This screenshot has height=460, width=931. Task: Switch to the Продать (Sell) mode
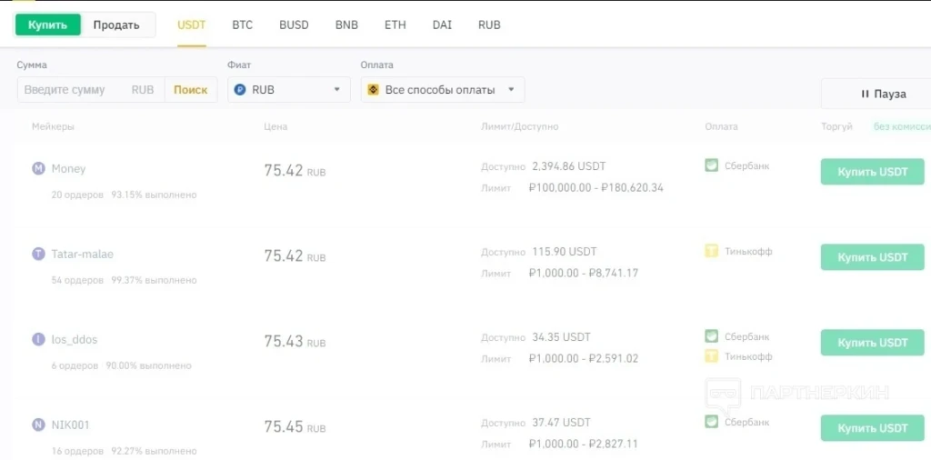point(117,25)
